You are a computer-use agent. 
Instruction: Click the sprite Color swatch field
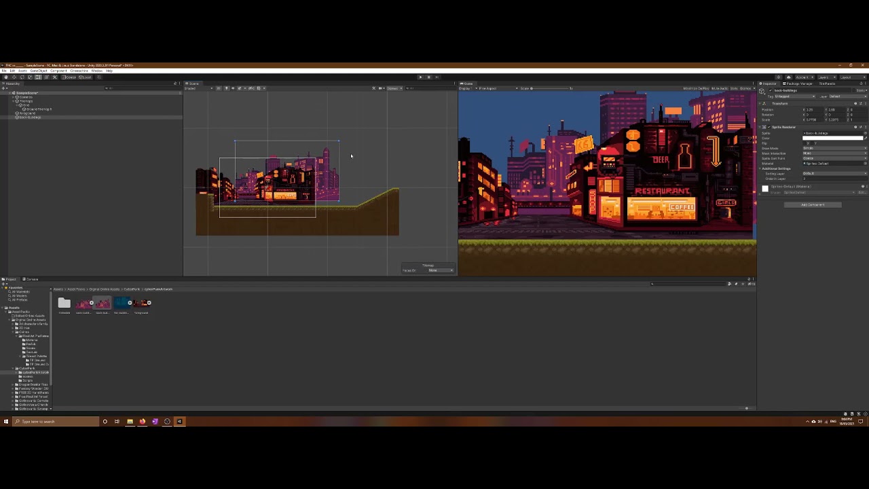click(x=832, y=138)
